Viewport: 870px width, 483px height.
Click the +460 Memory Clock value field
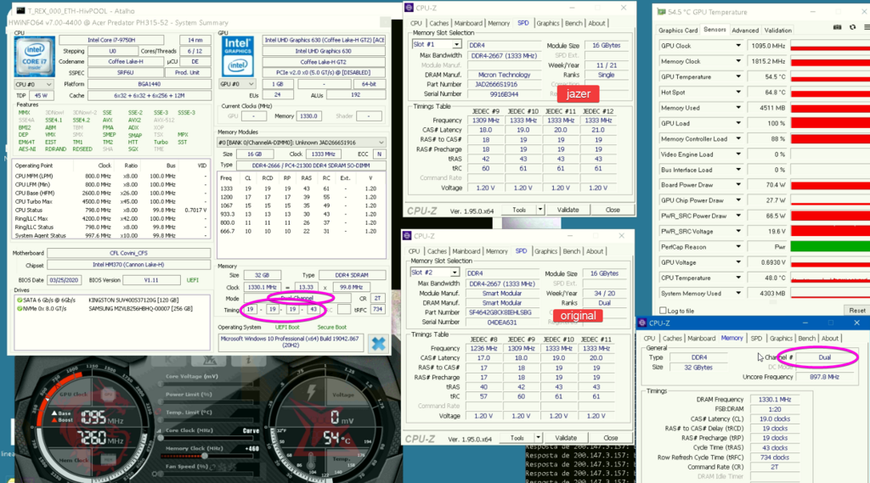click(x=251, y=448)
